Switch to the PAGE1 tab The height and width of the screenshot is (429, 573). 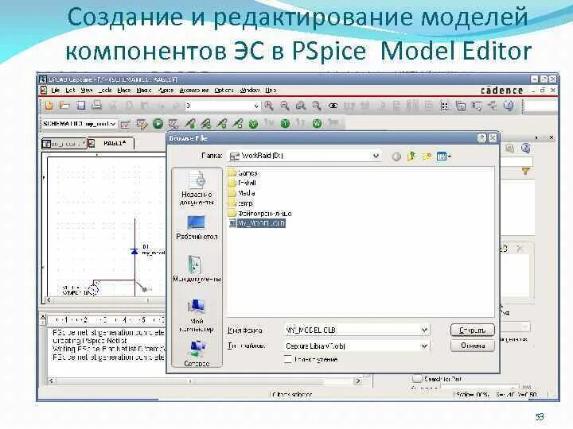pos(111,143)
